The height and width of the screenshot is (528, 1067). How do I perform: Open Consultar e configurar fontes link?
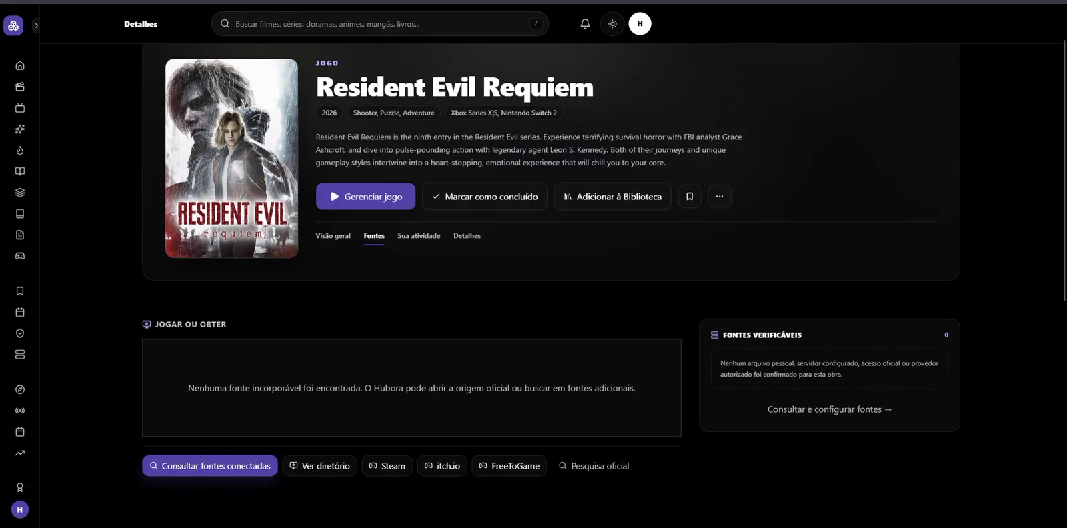click(x=830, y=409)
